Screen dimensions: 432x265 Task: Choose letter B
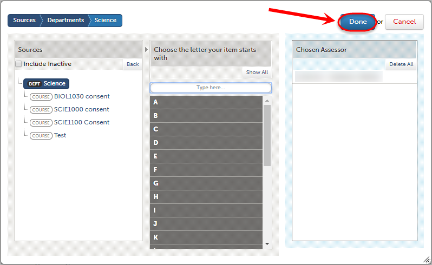click(206, 116)
